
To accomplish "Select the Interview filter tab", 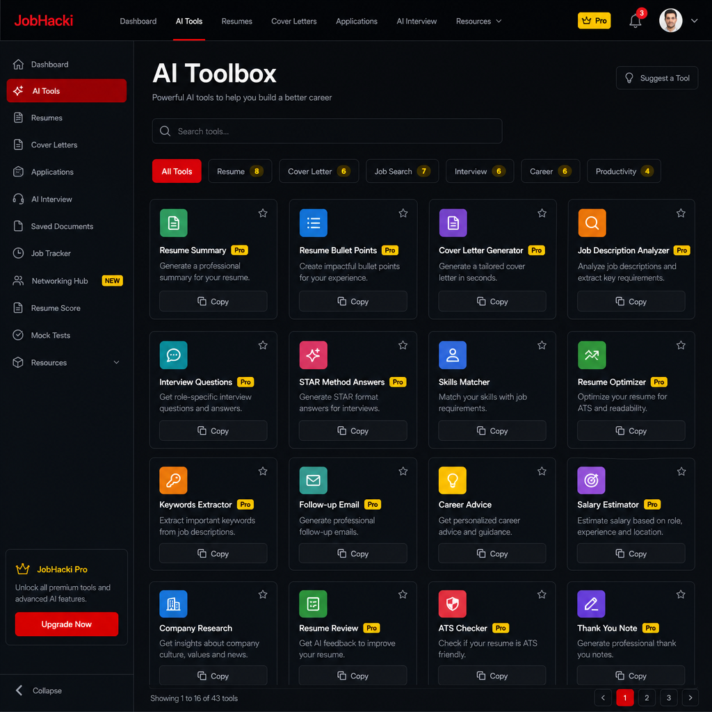I will point(480,171).
